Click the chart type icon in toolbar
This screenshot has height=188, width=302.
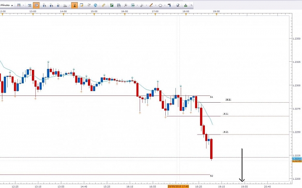click(19, 5)
